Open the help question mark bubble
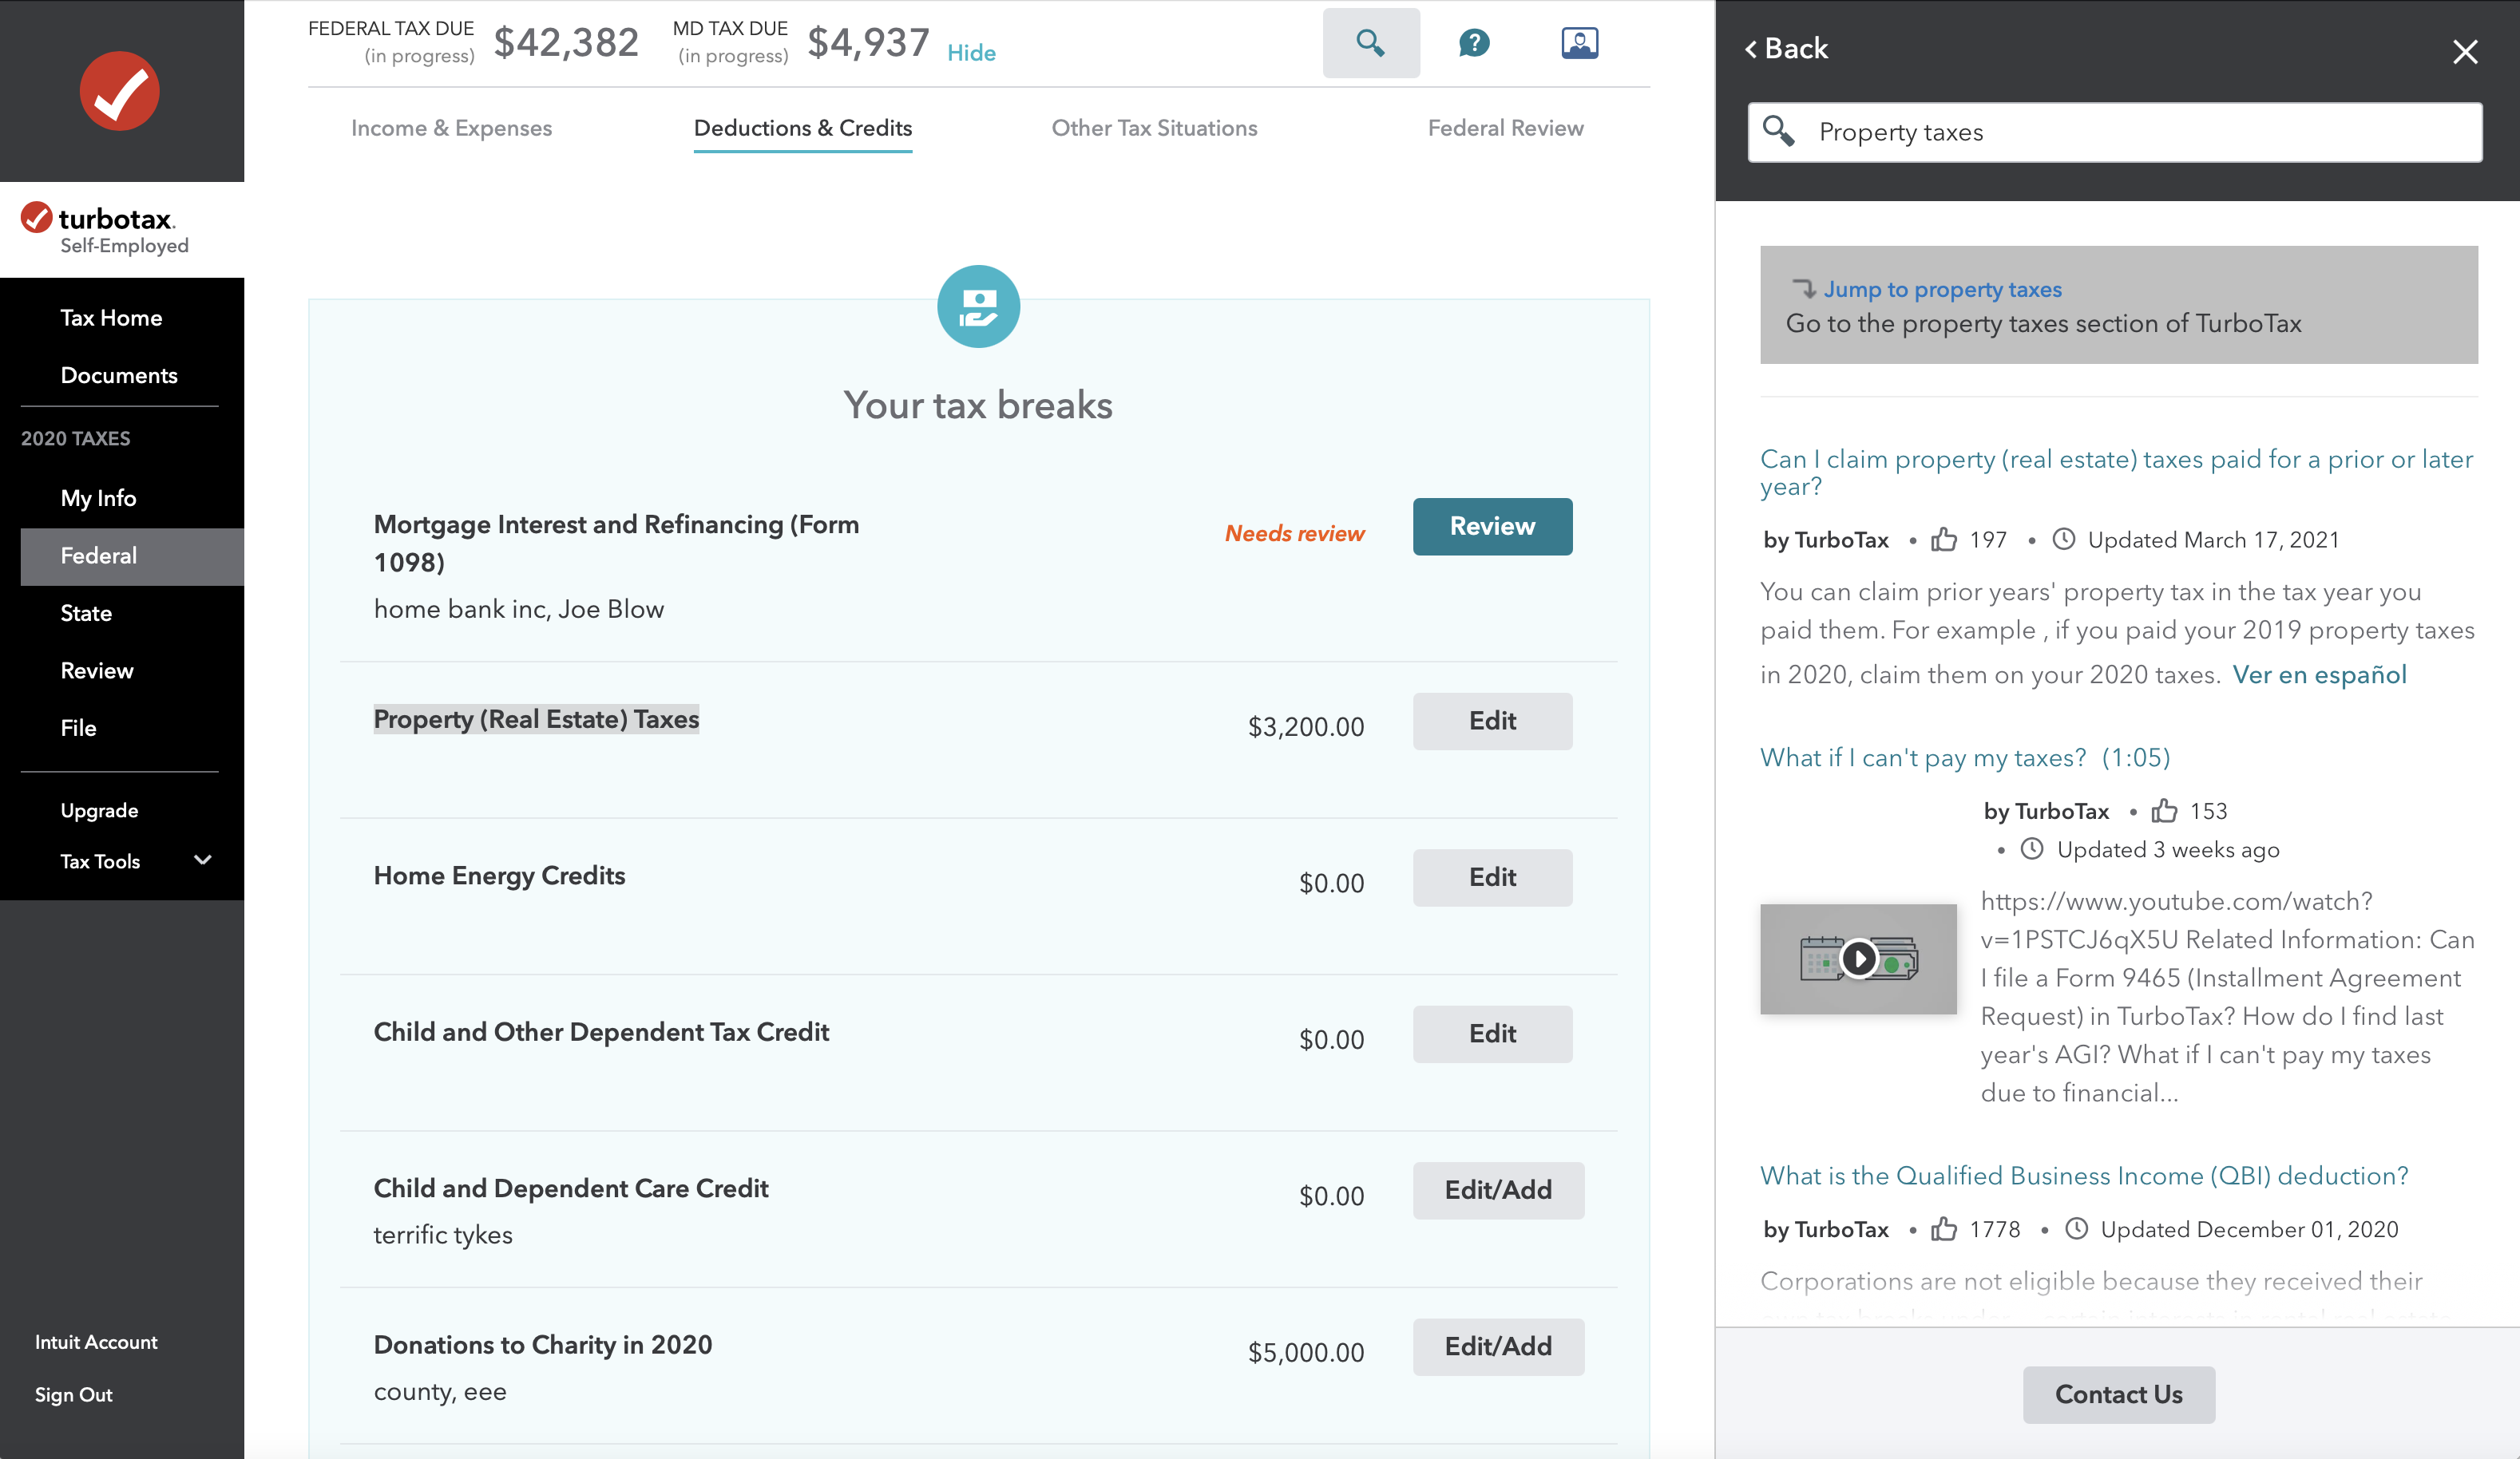Image resolution: width=2520 pixels, height=1459 pixels. pyautogui.click(x=1474, y=43)
